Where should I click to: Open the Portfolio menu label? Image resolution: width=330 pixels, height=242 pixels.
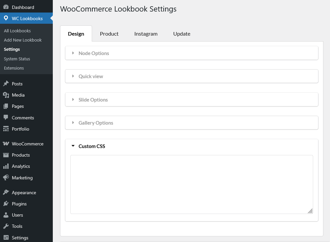pos(20,129)
